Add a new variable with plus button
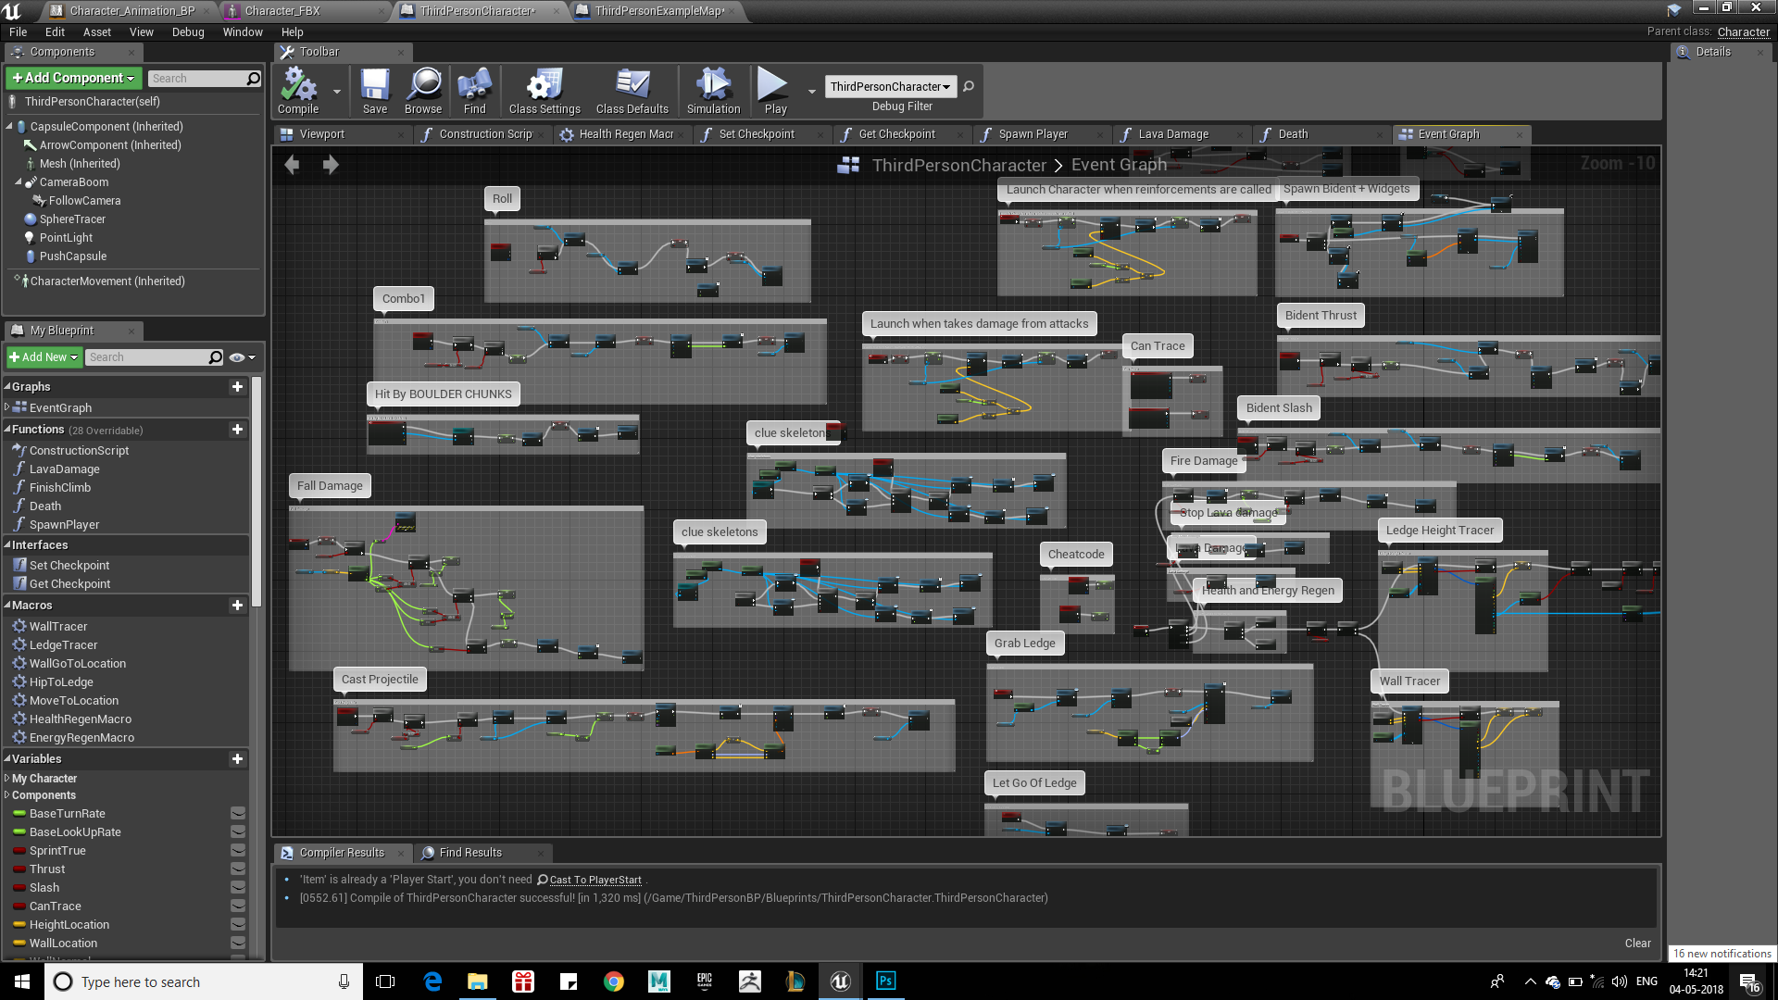The height and width of the screenshot is (1000, 1778). click(237, 759)
